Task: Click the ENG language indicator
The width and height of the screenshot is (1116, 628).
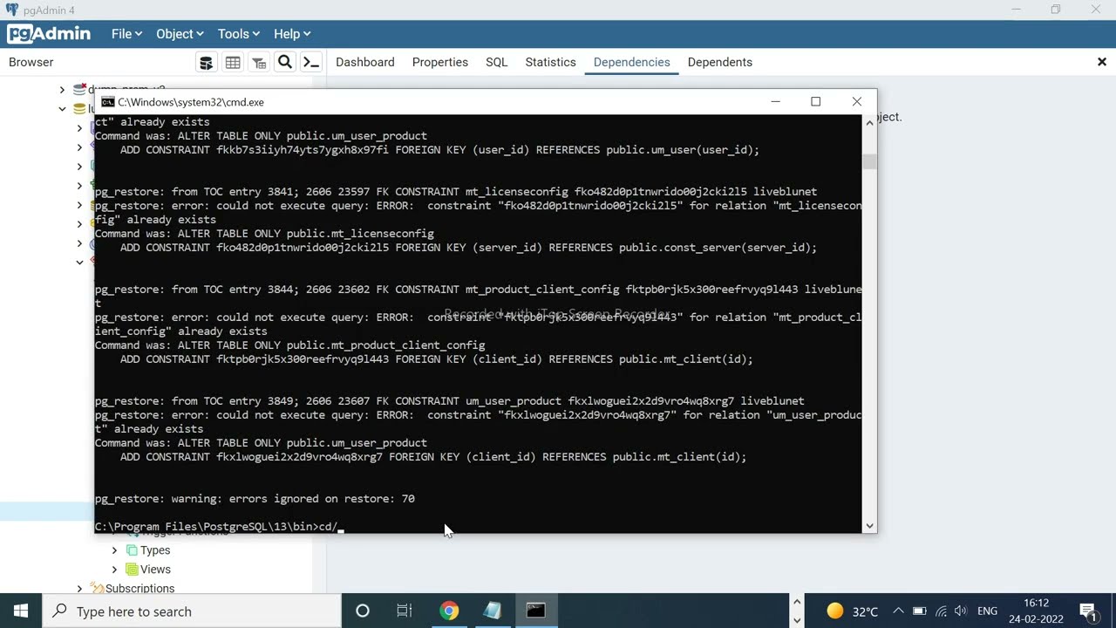Action: click(987, 611)
